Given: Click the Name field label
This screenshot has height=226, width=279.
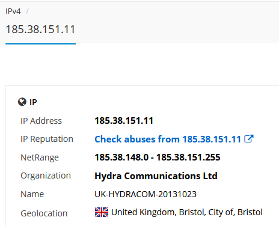Looking at the screenshot, I should pos(32,194).
